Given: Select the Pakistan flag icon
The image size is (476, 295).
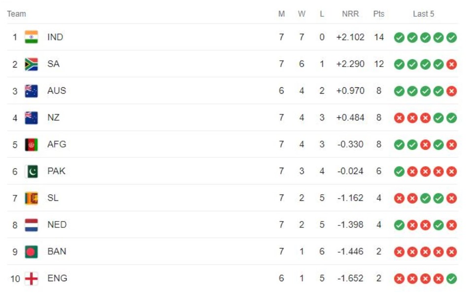Looking at the screenshot, I should (31, 171).
